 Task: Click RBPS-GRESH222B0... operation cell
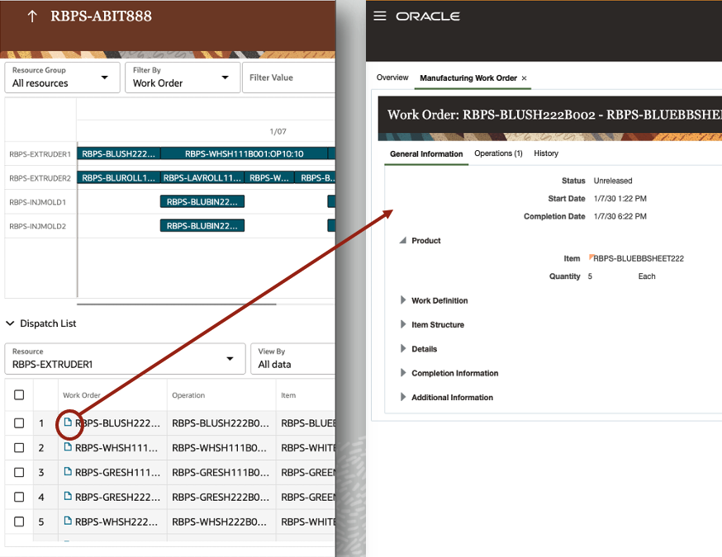[x=220, y=497]
